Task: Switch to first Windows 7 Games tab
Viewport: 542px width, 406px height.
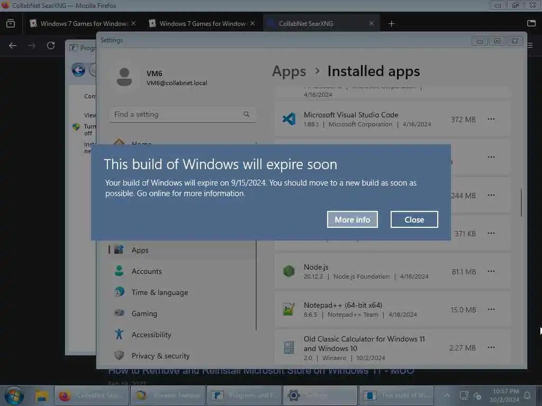Action: [83, 23]
